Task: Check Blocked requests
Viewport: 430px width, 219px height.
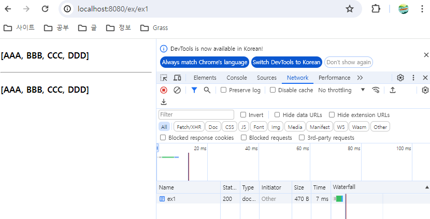Action: click(x=243, y=137)
